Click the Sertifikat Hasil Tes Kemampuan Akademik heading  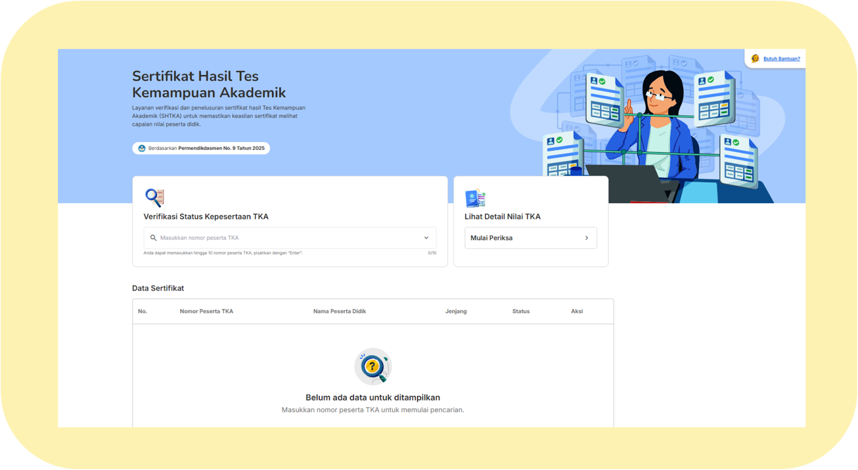point(209,84)
